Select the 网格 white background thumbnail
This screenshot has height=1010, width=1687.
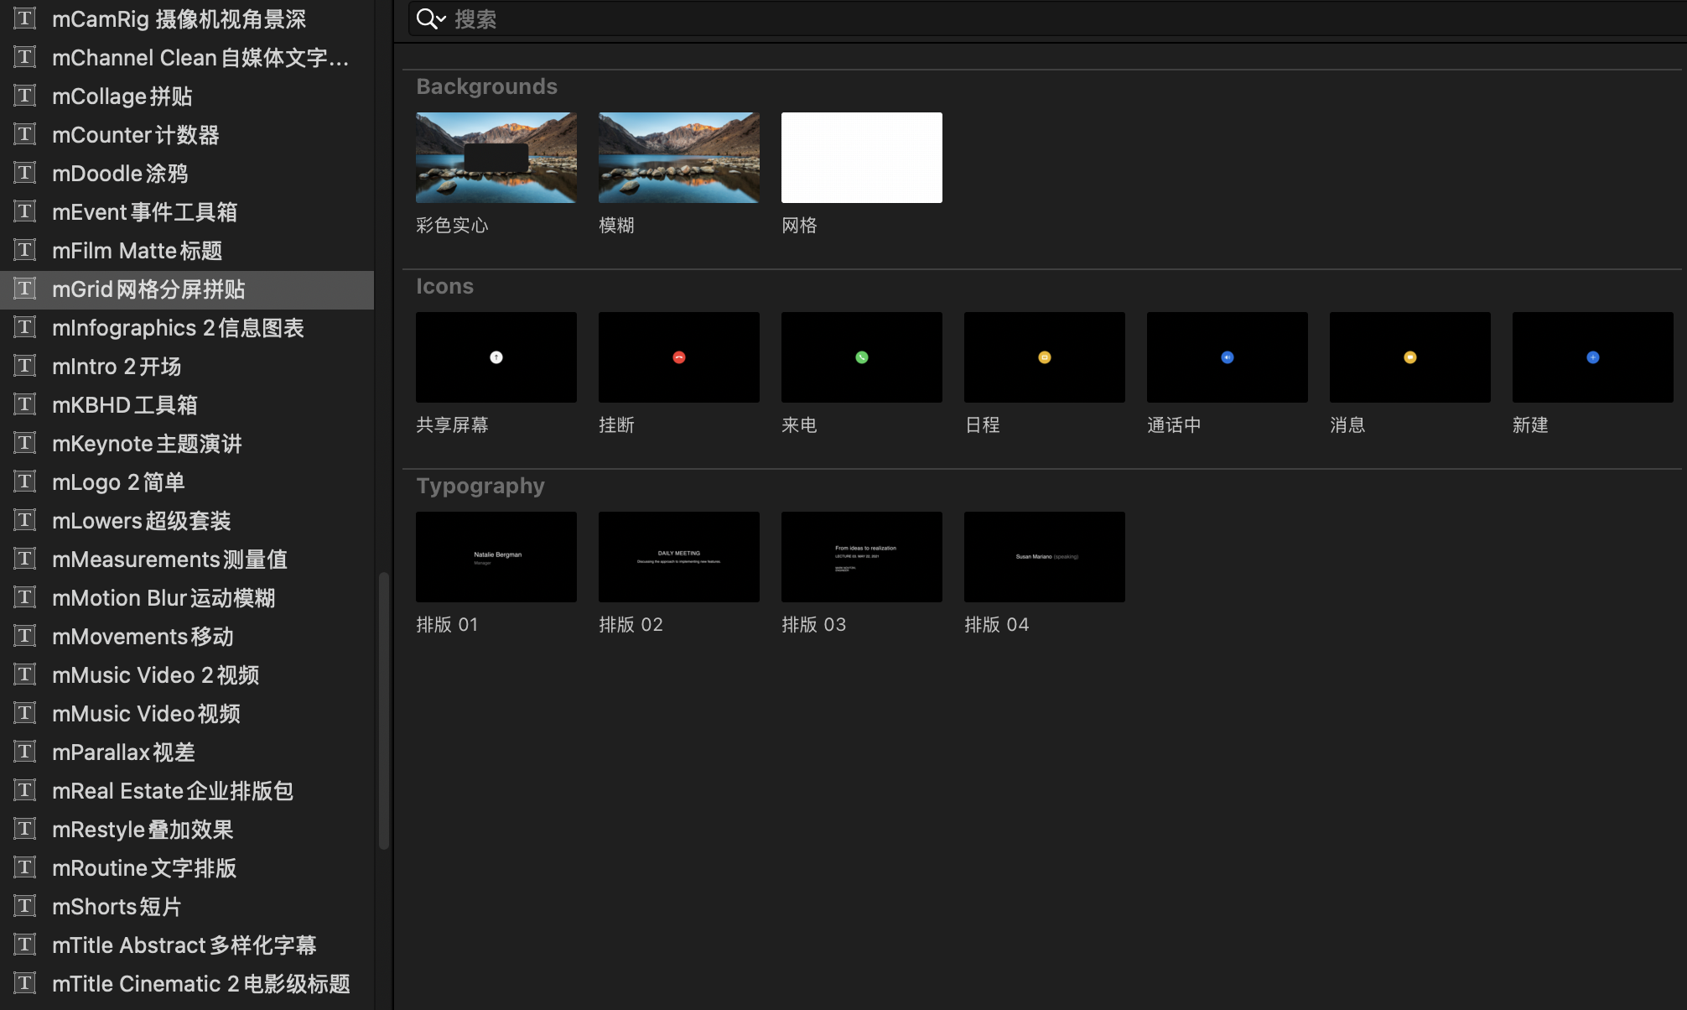click(x=862, y=158)
